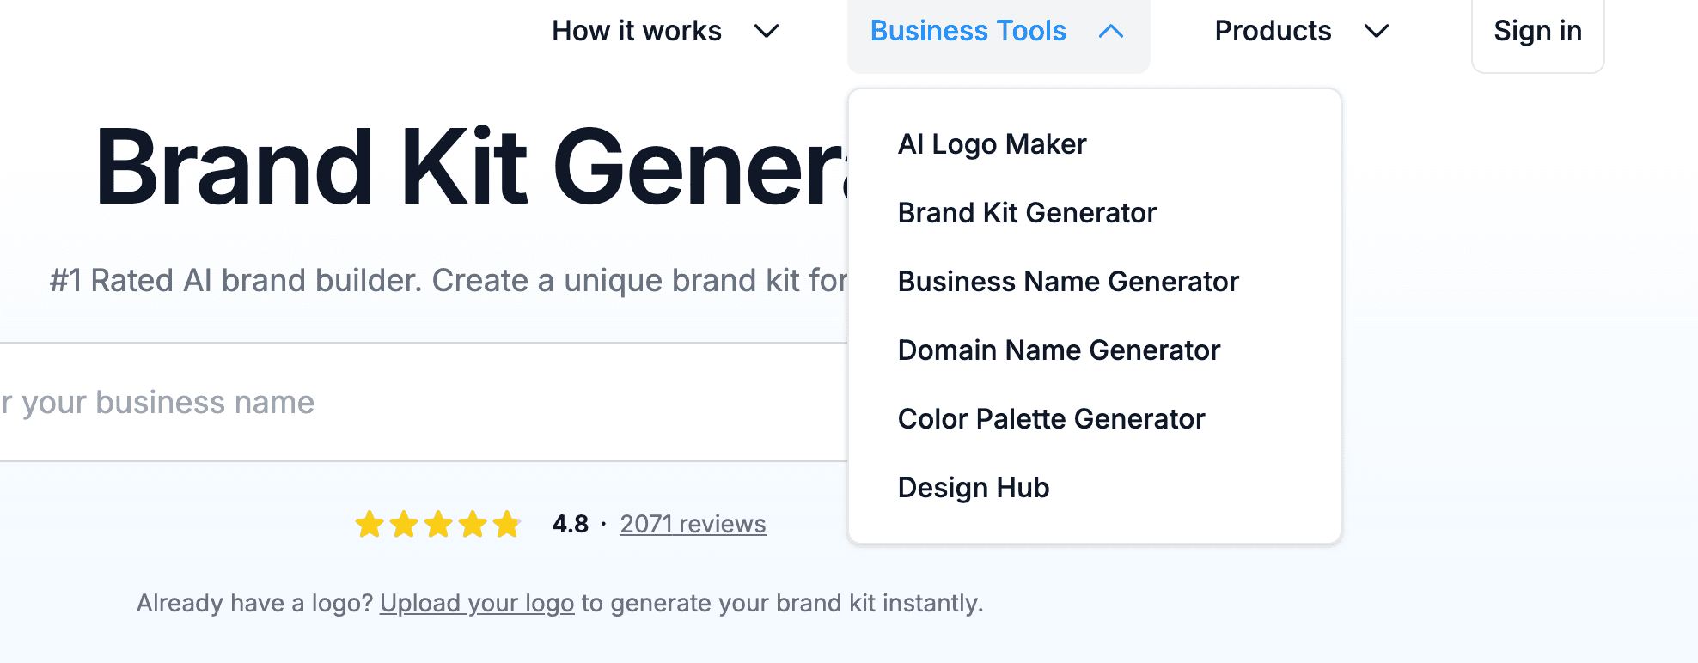
Task: Open the Products dropdown menu
Action: (x=1302, y=31)
